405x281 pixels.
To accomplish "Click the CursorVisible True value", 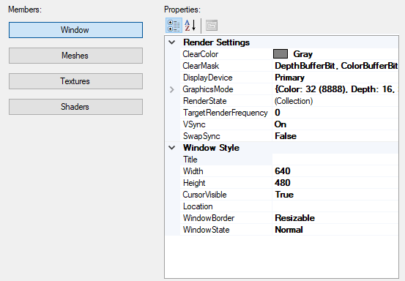I will coord(284,195).
